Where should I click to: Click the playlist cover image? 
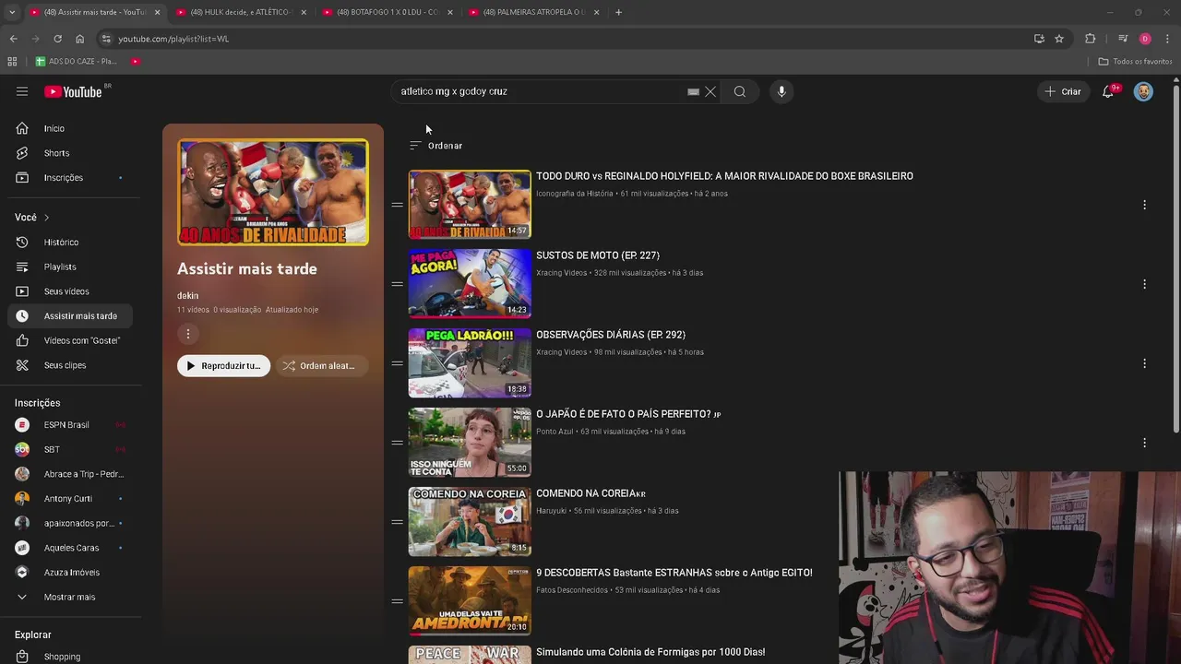tap(273, 192)
